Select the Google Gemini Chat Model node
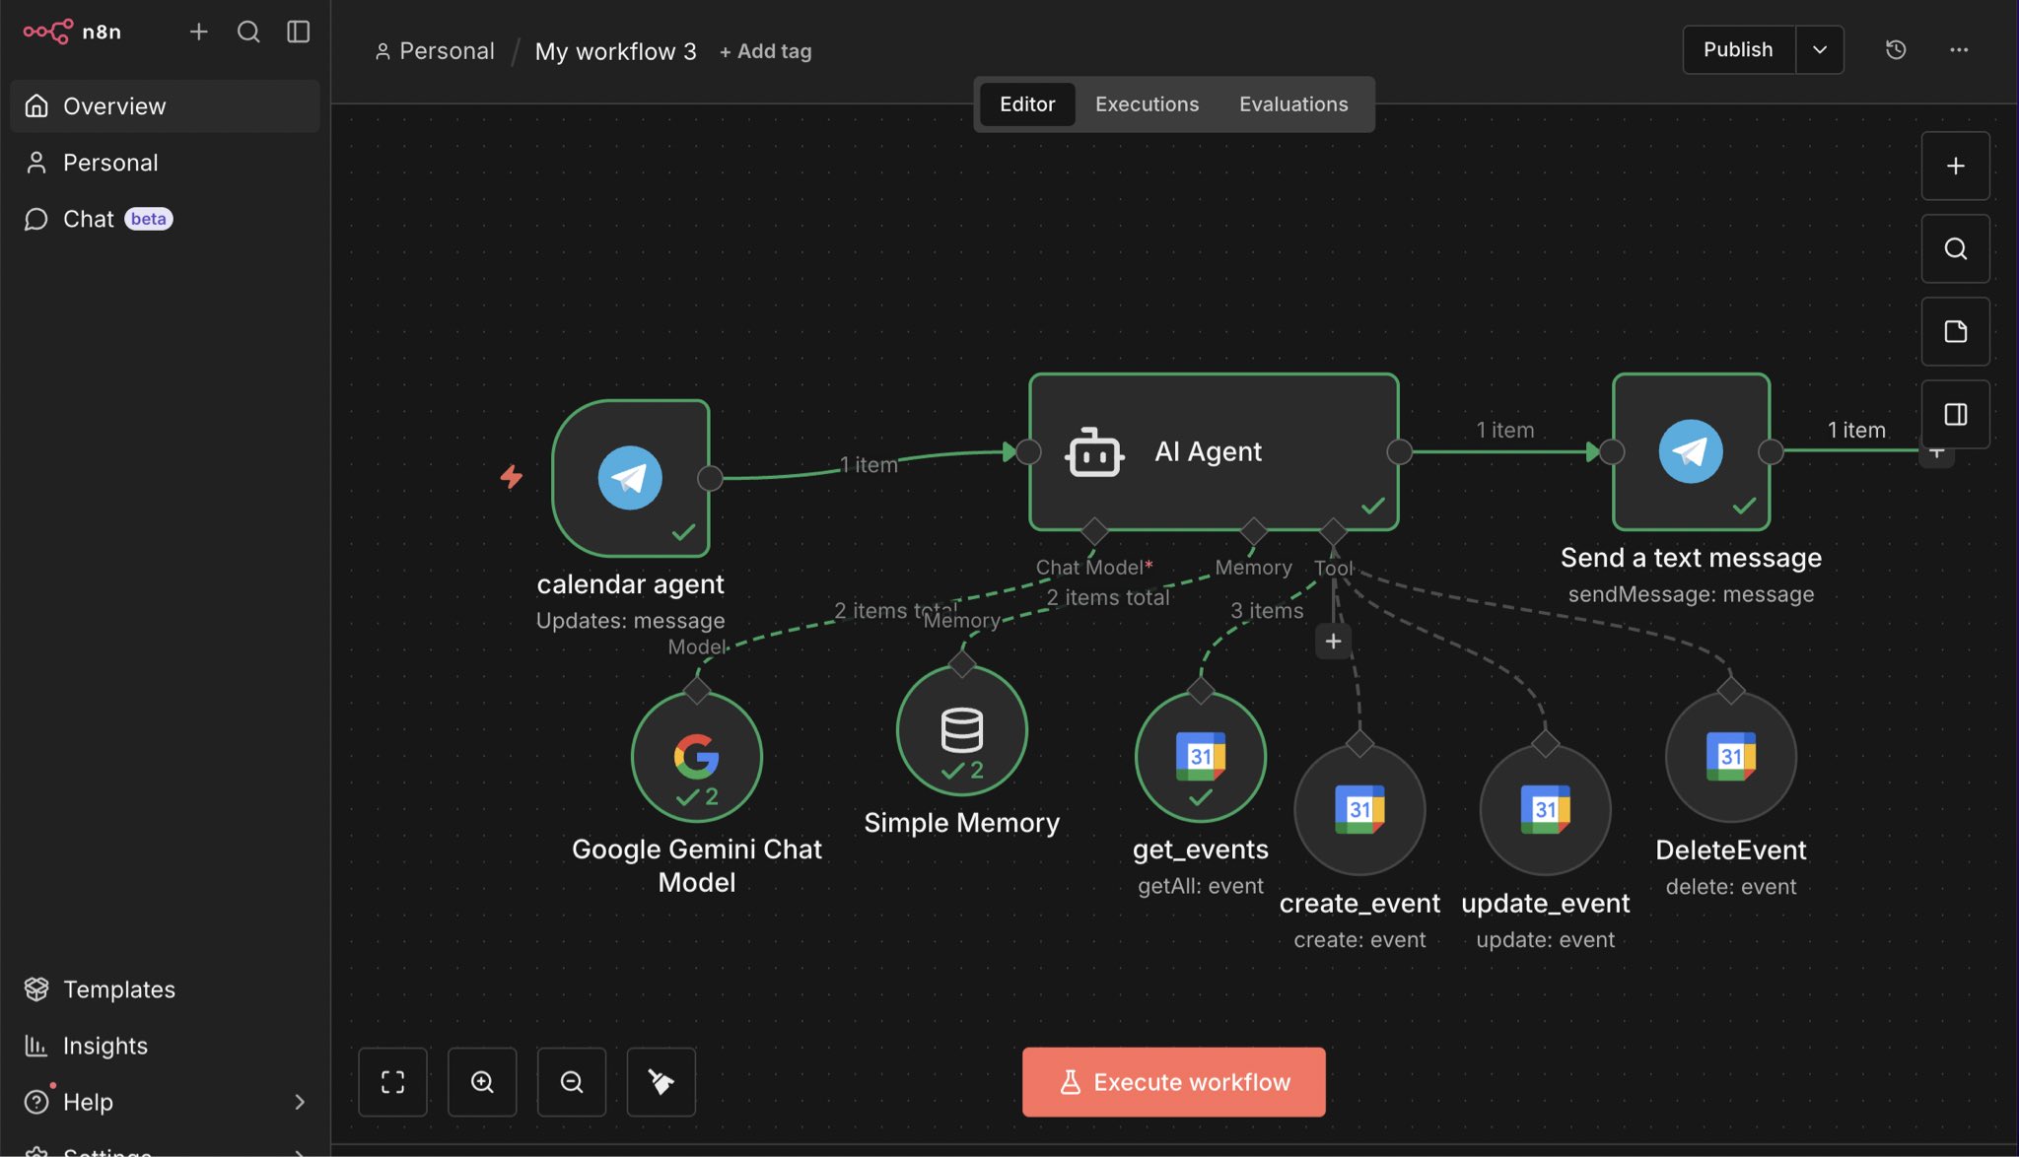2019x1157 pixels. (696, 757)
